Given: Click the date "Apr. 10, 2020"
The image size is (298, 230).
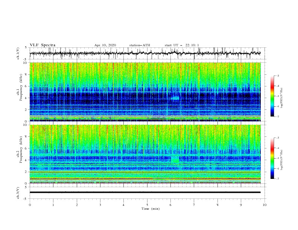Looking at the screenshot, I should [x=105, y=45].
